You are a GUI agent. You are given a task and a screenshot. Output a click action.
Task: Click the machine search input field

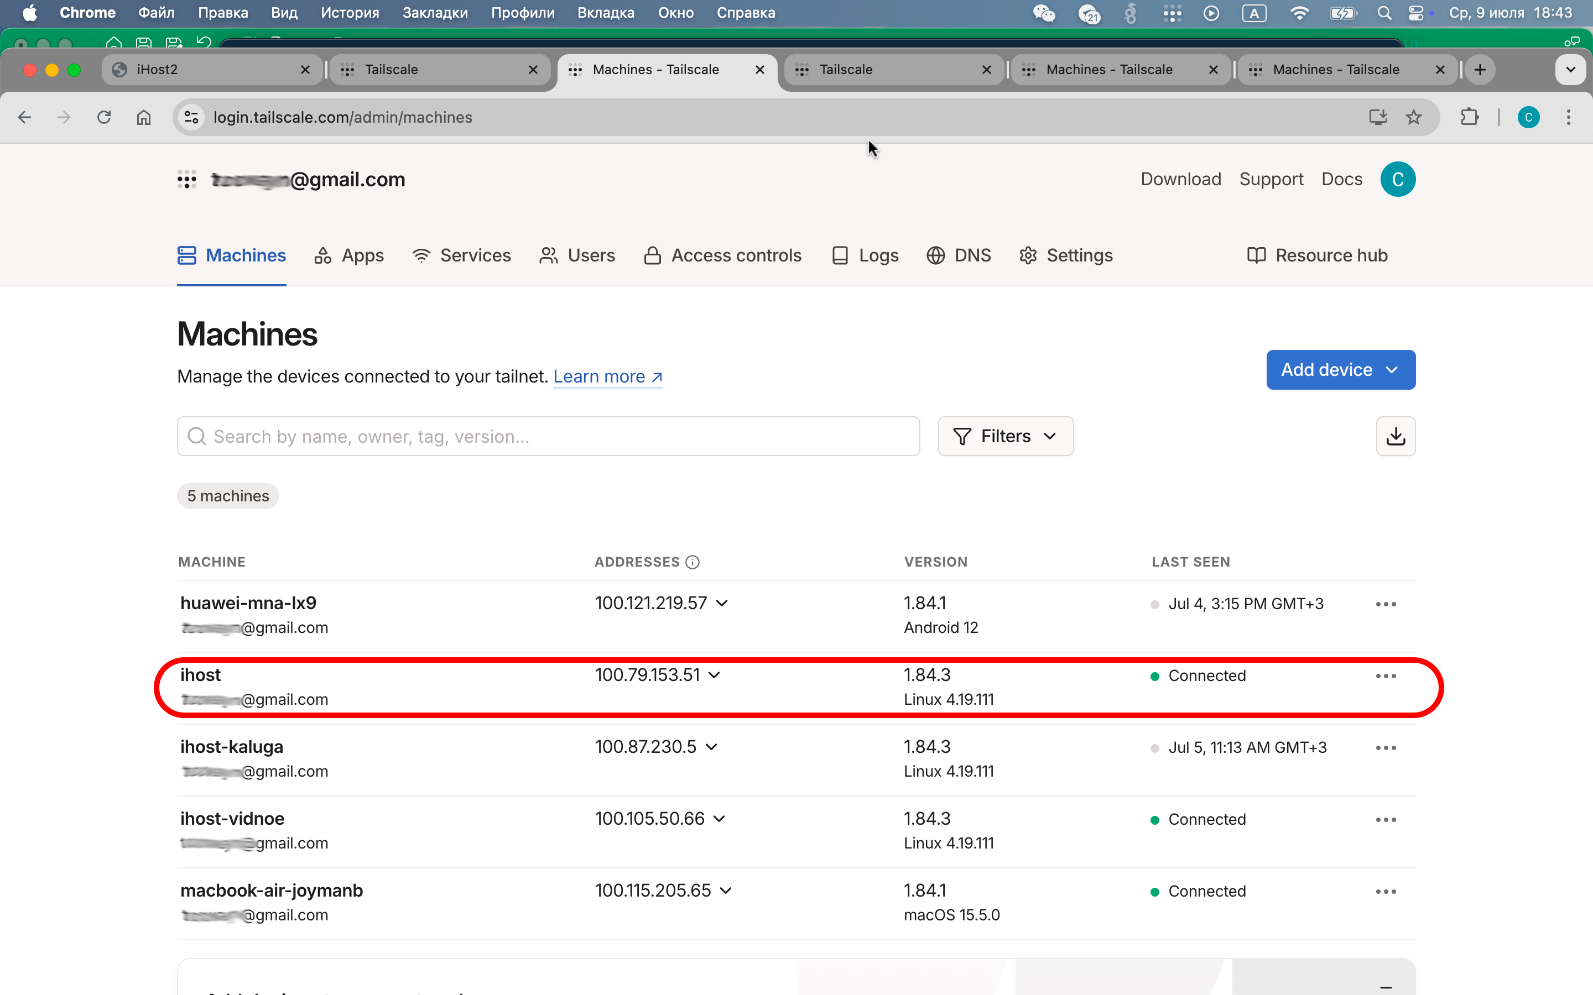point(548,436)
